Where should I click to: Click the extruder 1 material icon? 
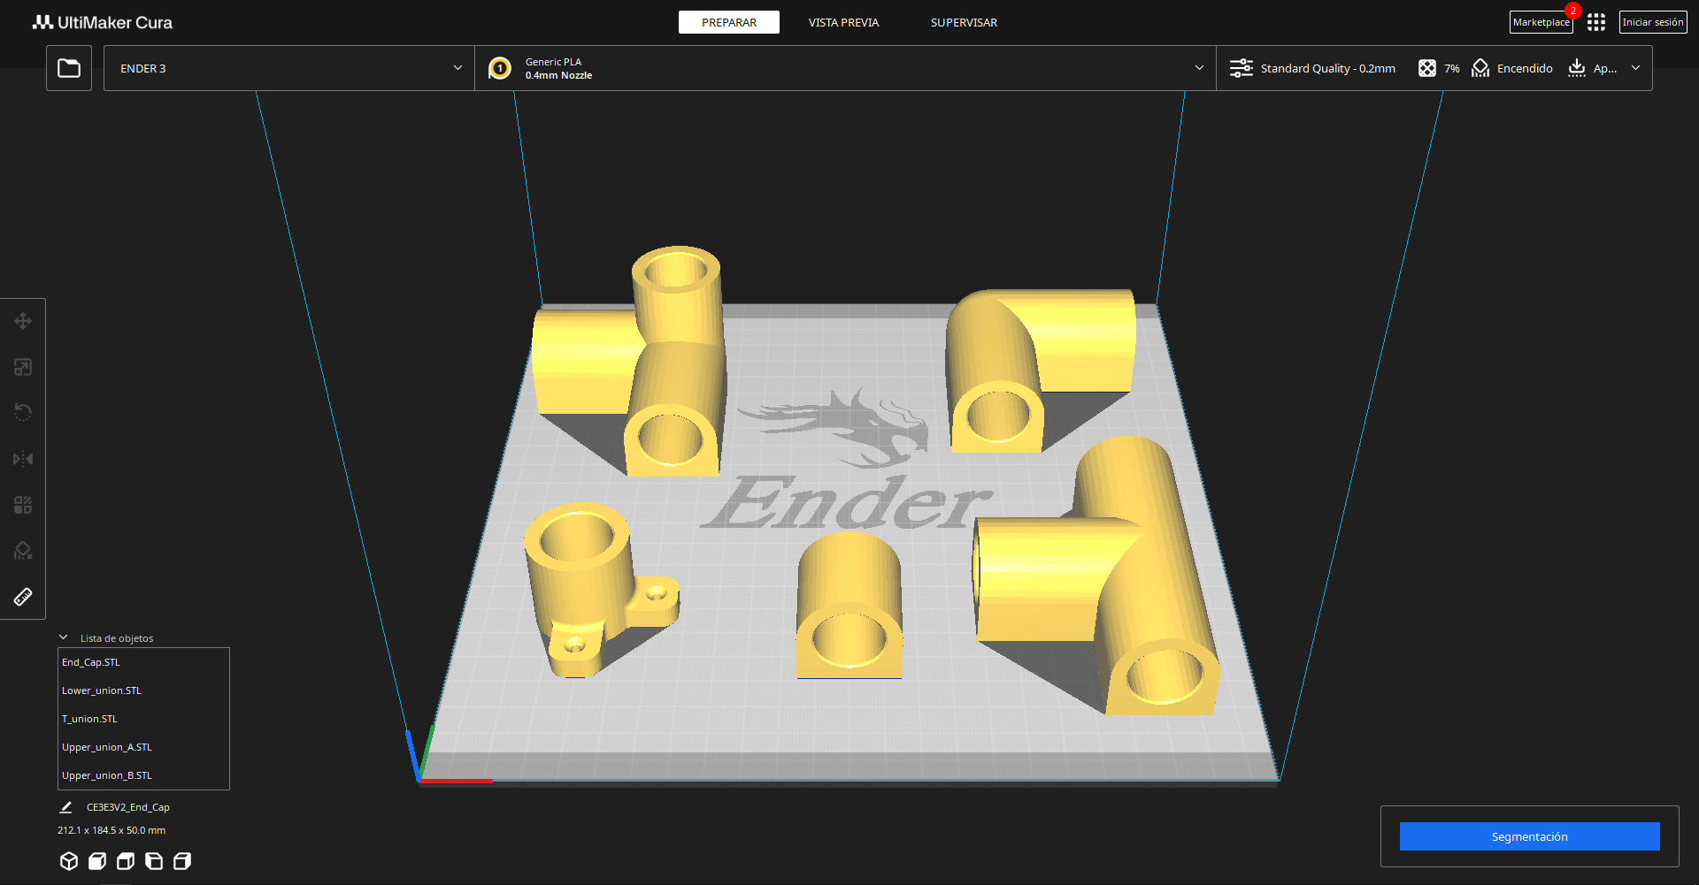tap(500, 68)
